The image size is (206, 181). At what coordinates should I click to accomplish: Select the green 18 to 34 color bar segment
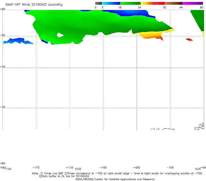pyautogui.click(x=130, y=3)
